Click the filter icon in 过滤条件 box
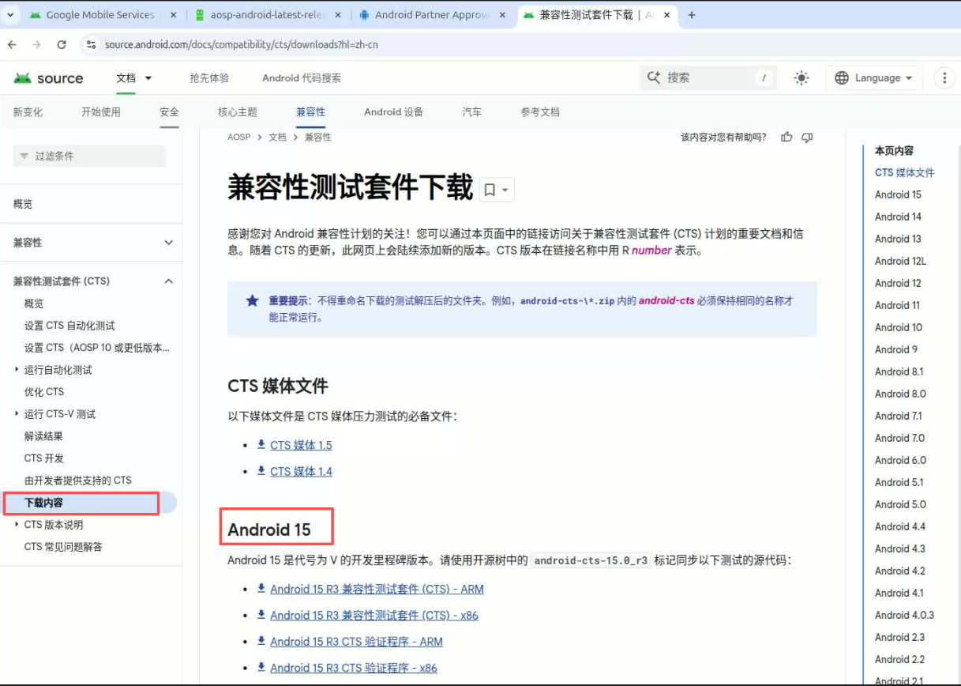 [24, 156]
